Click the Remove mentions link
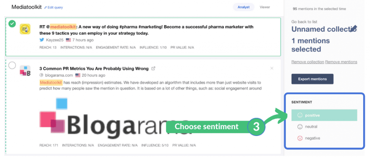The image size is (370, 158). coord(341,62)
